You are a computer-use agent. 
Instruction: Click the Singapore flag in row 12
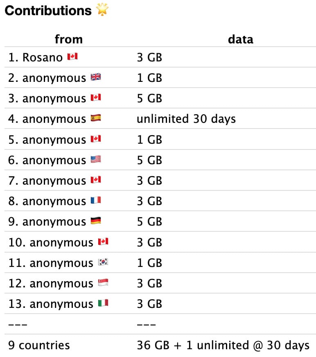click(103, 283)
